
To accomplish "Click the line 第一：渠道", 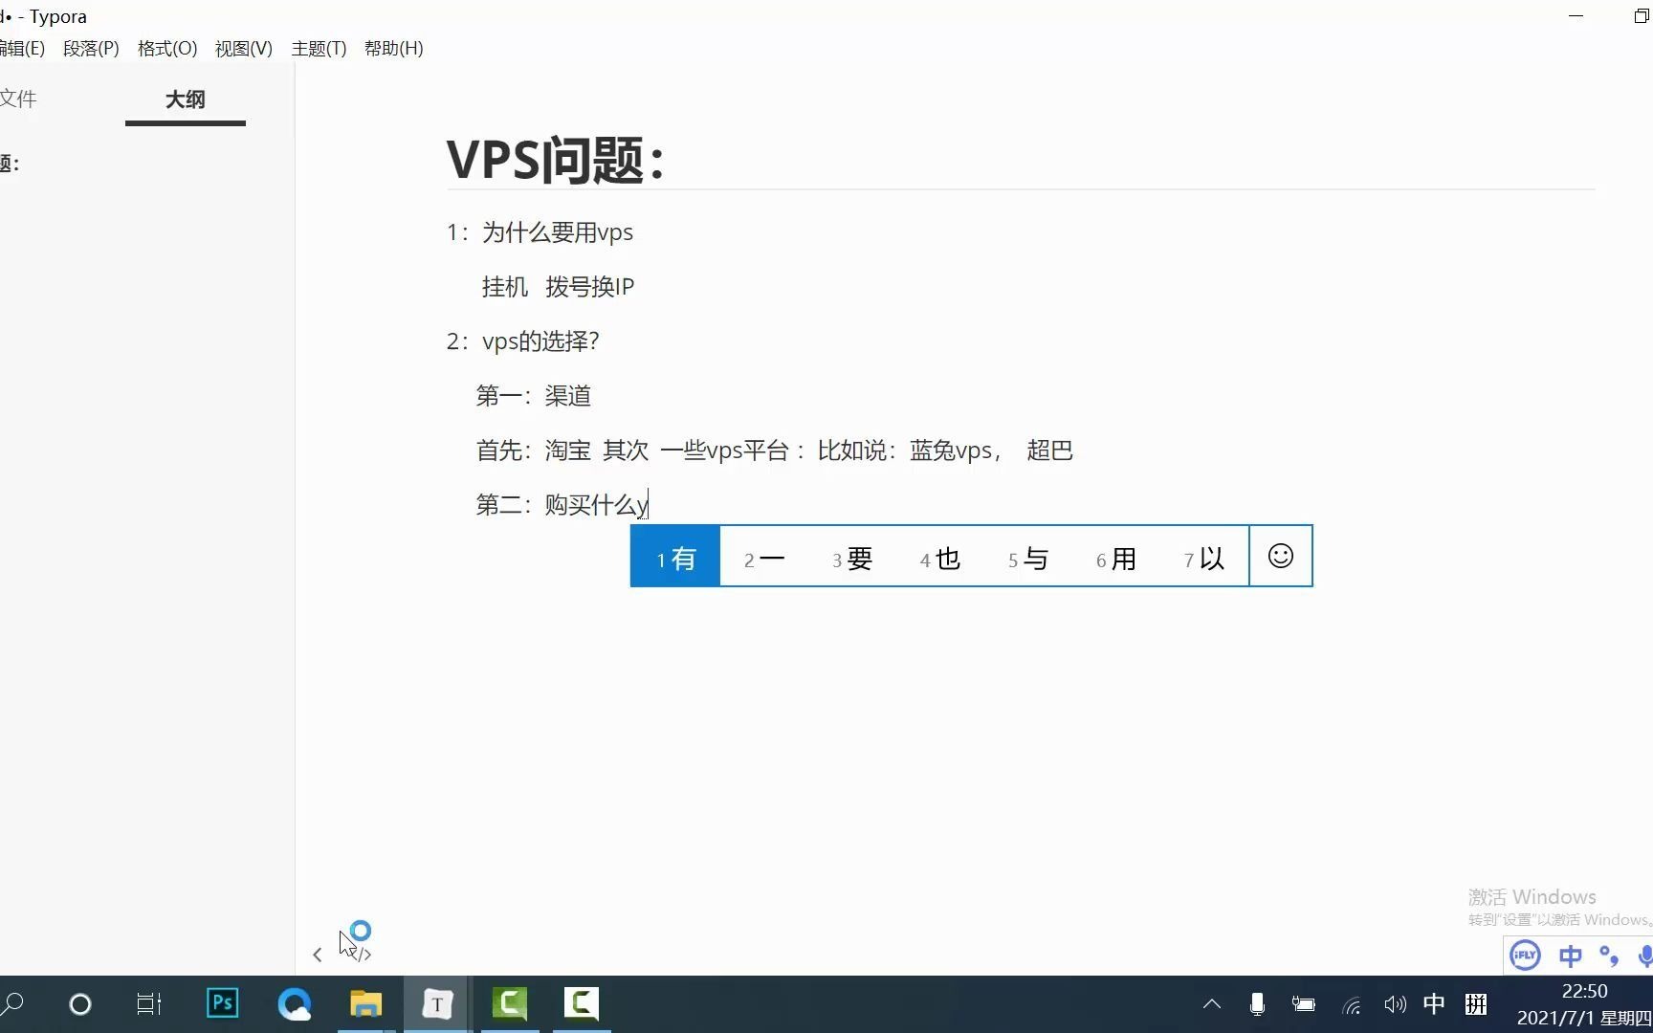I will point(534,396).
